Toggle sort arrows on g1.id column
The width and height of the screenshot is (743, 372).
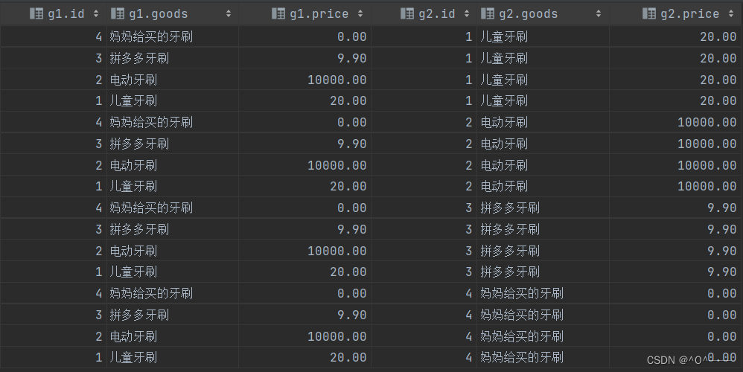(x=96, y=13)
